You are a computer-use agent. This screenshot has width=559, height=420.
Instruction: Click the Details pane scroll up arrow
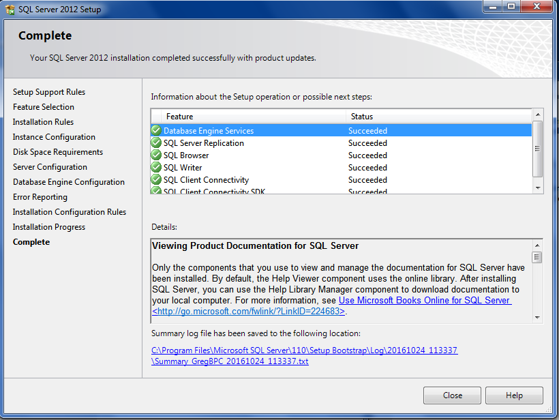[537, 245]
